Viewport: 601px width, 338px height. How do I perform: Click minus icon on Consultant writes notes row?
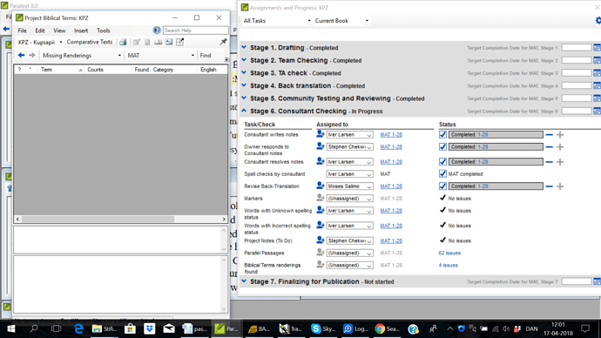pyautogui.click(x=550, y=135)
